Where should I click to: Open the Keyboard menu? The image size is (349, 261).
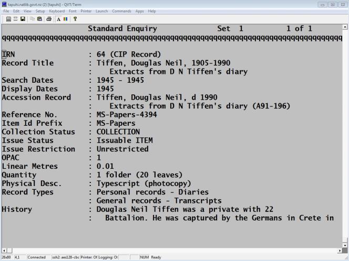pos(57,11)
